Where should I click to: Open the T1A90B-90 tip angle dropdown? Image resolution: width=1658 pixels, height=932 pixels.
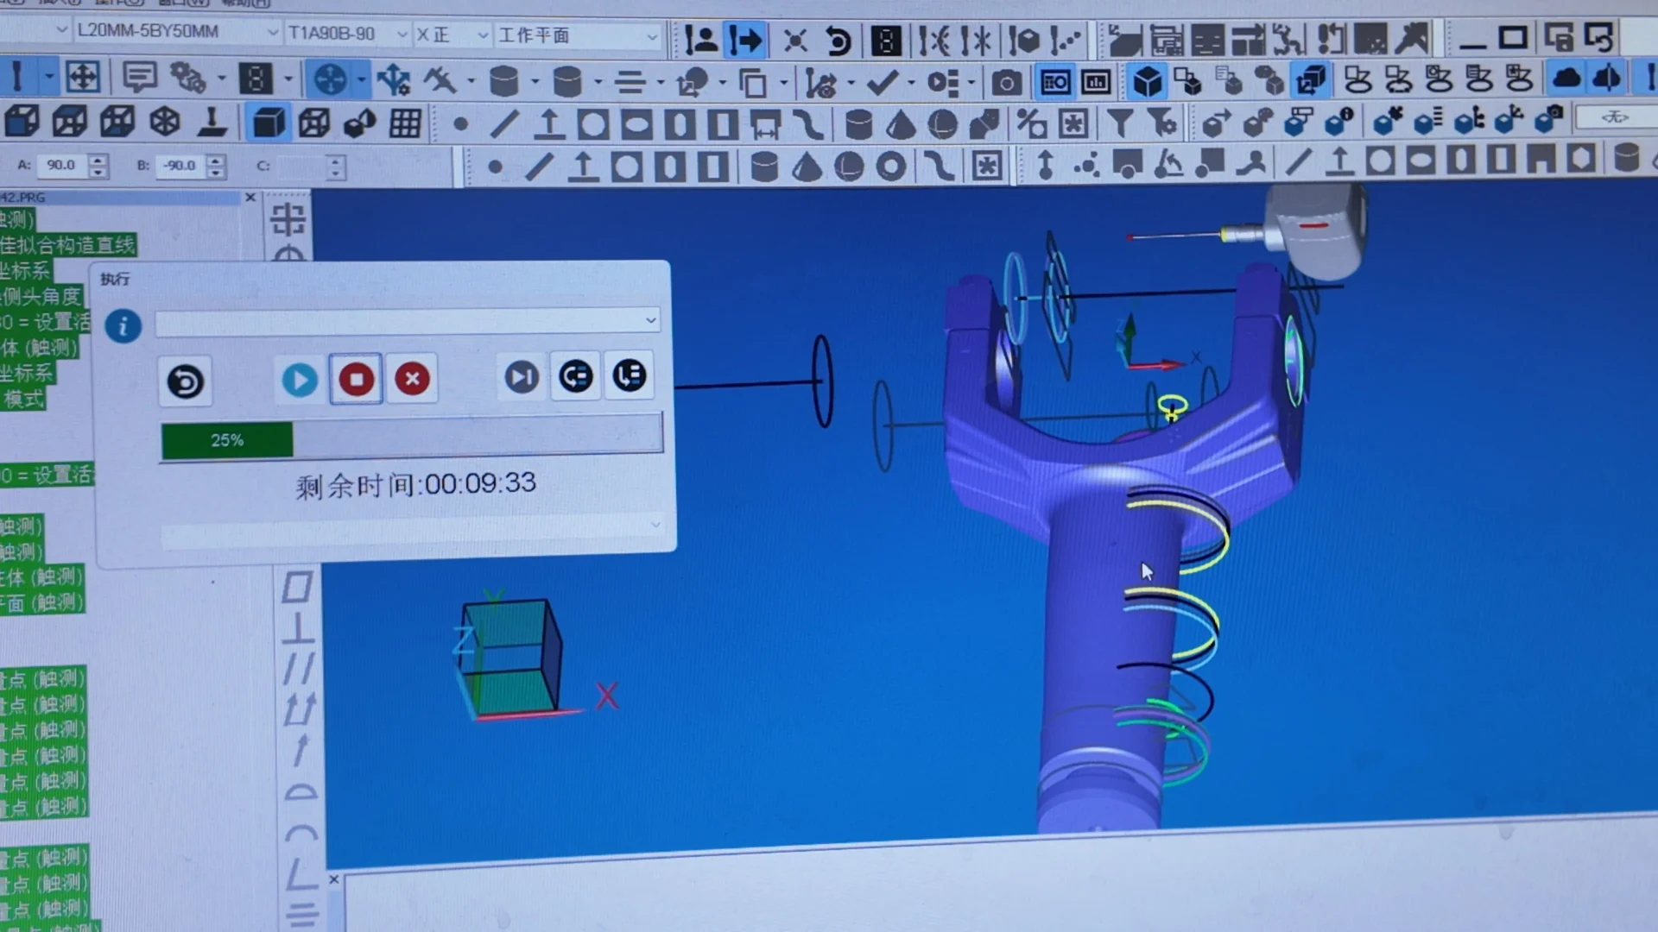pyautogui.click(x=348, y=33)
